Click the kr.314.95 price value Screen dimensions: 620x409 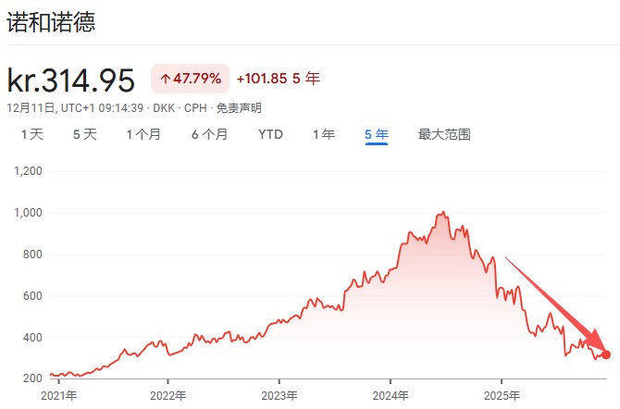tap(71, 80)
